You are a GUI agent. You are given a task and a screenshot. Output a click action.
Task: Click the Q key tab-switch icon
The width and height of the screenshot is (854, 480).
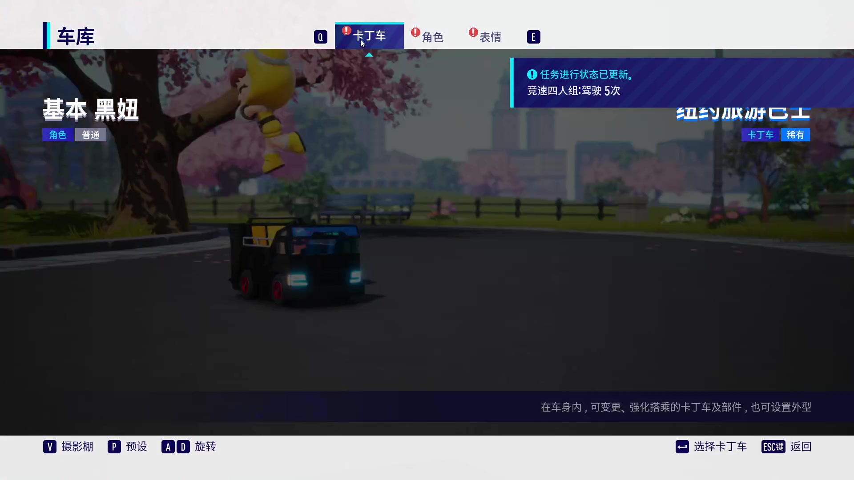(320, 37)
